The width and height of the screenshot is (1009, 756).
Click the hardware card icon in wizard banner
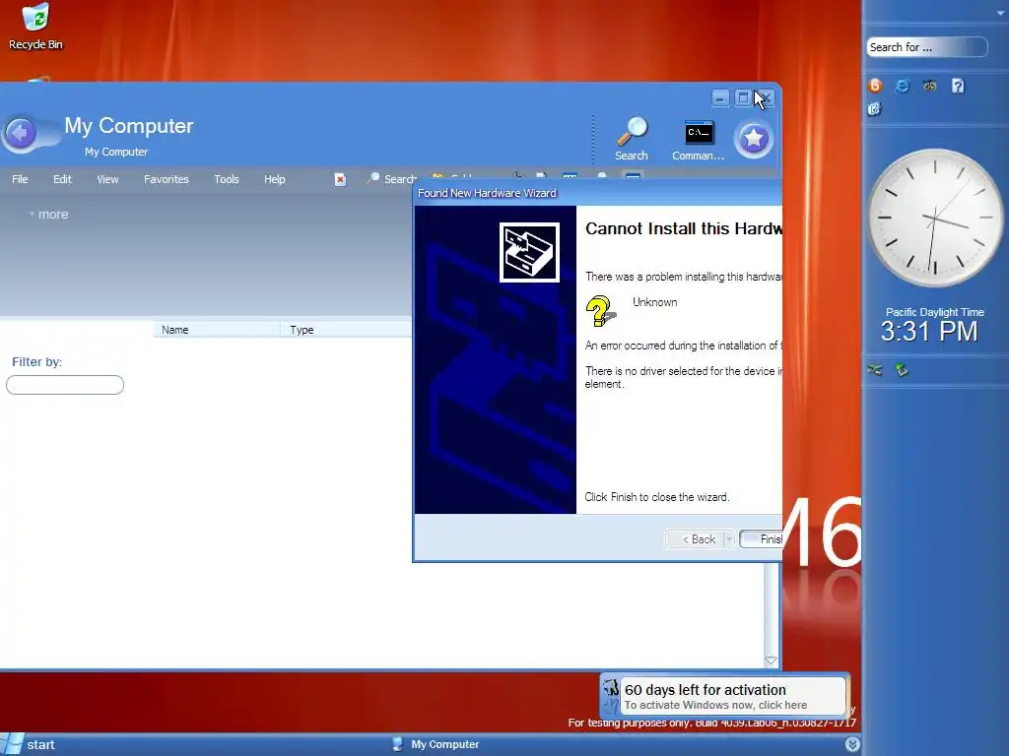click(529, 253)
